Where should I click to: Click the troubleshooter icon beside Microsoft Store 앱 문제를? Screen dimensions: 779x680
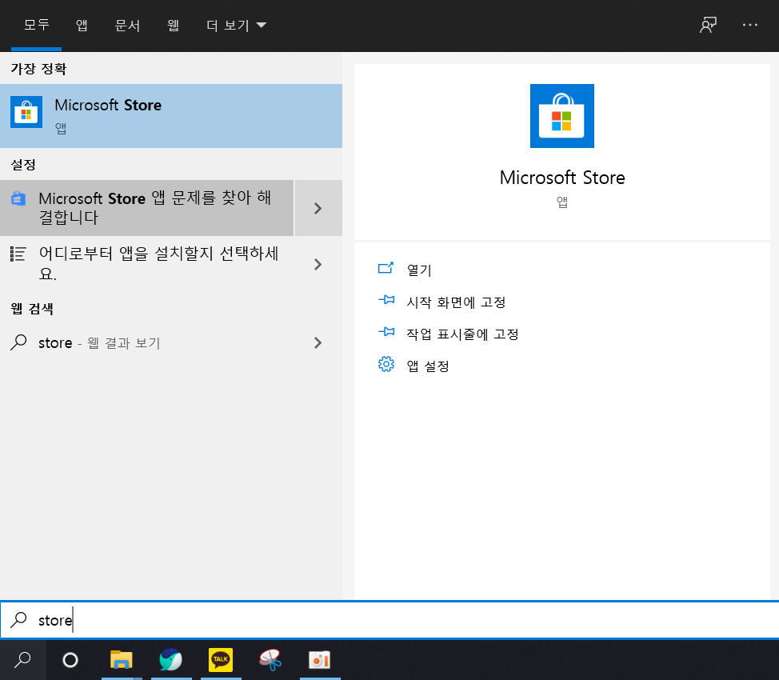pos(18,198)
